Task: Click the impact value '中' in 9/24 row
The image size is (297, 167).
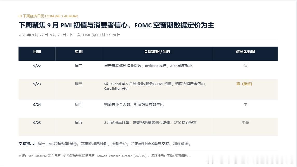Action: (x=245, y=104)
